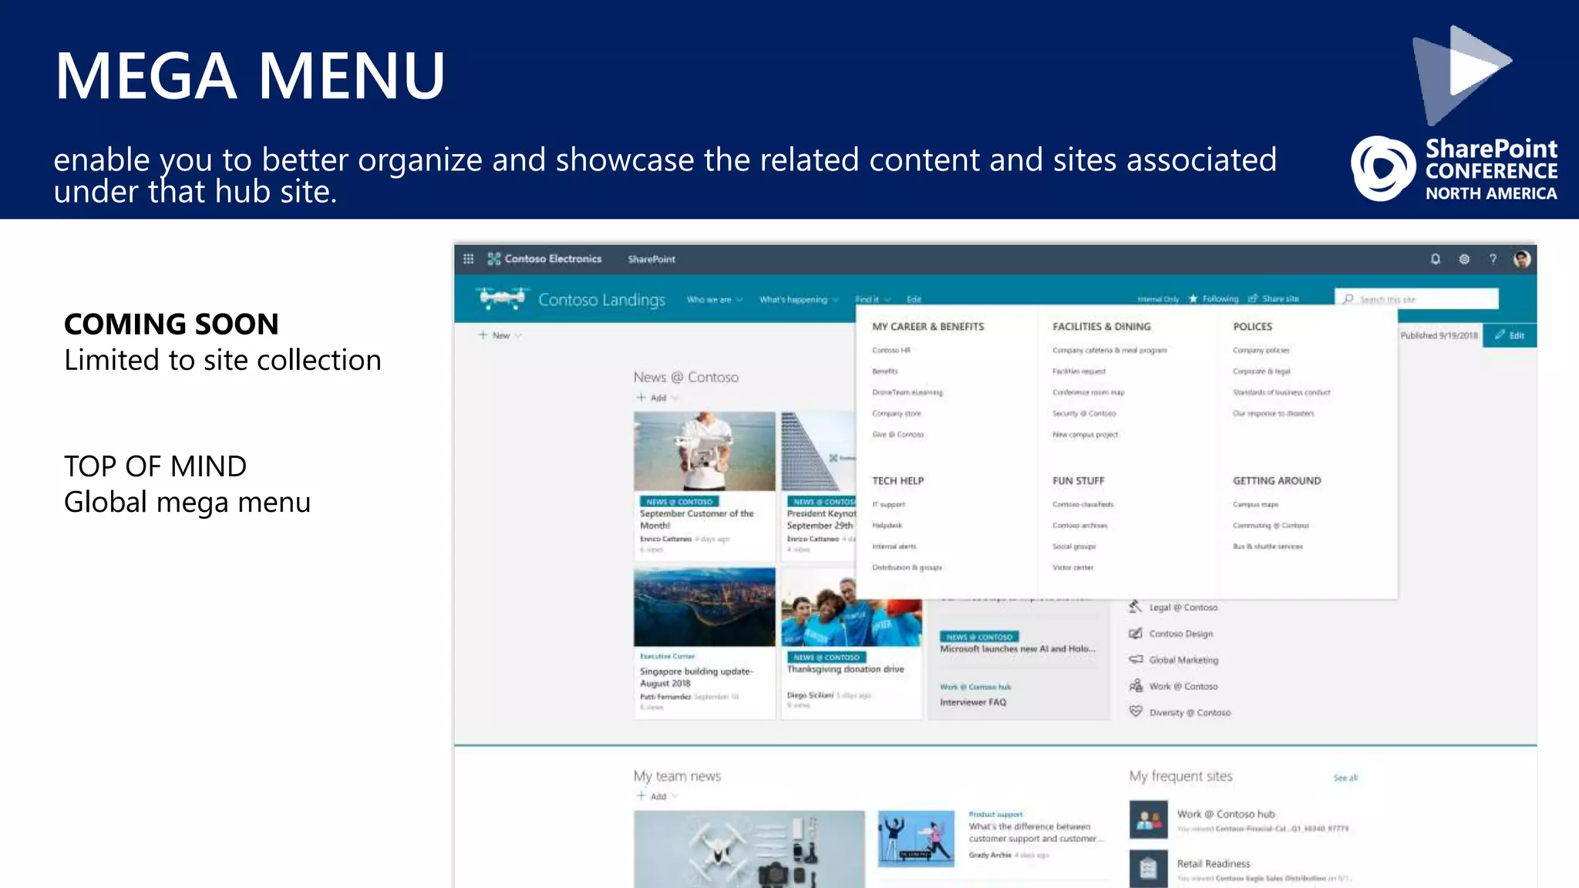Select TECH HELP heading
The height and width of the screenshot is (888, 1579).
tap(897, 480)
